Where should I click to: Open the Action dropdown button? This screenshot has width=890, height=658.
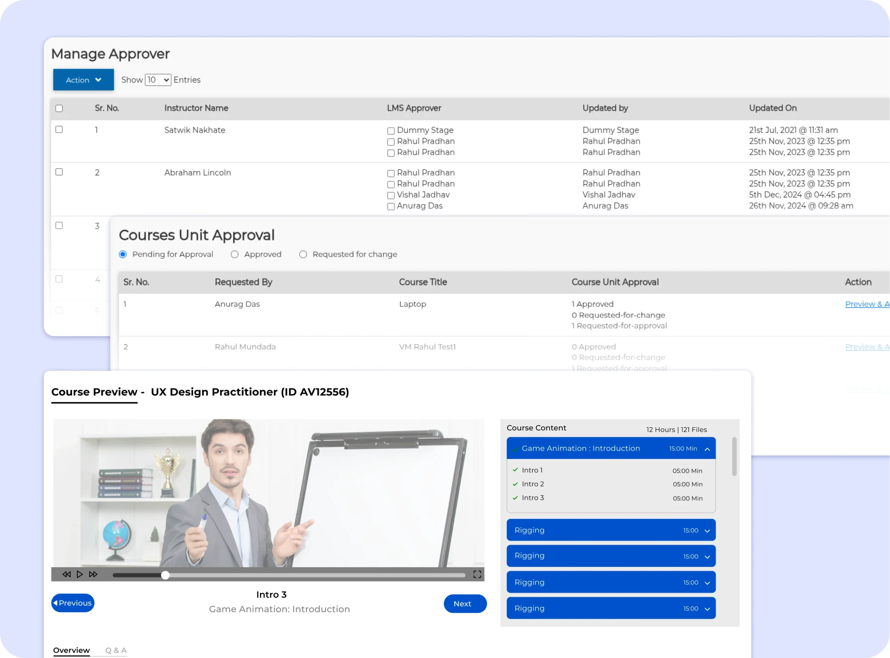click(83, 80)
